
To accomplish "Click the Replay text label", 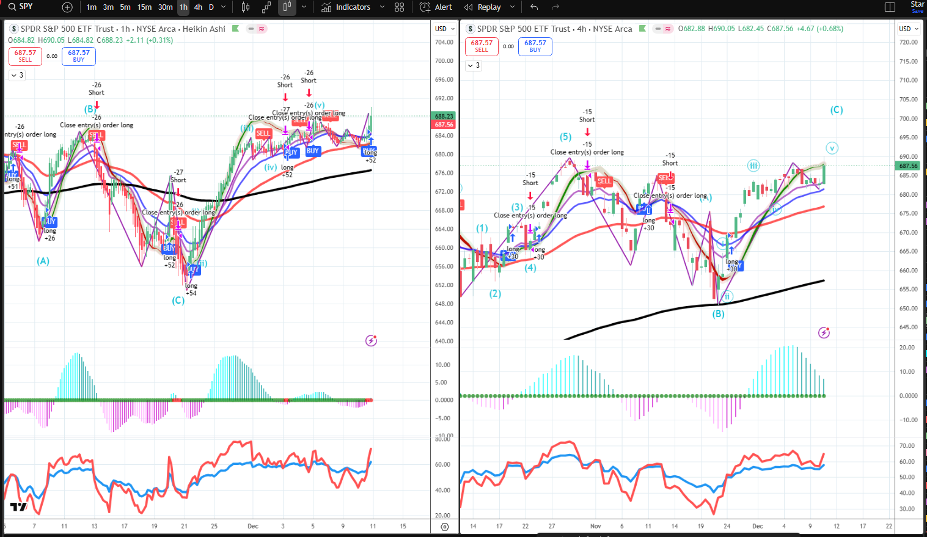I will pos(489,7).
